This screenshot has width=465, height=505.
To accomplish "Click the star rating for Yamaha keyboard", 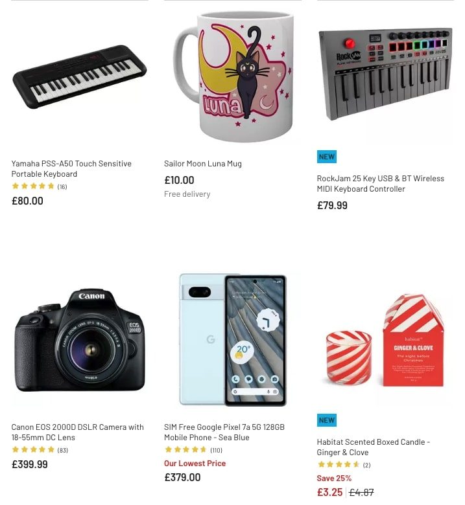I will pyautogui.click(x=40, y=186).
